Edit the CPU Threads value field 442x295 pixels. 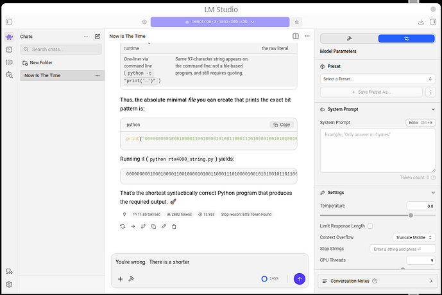[x=421, y=260]
